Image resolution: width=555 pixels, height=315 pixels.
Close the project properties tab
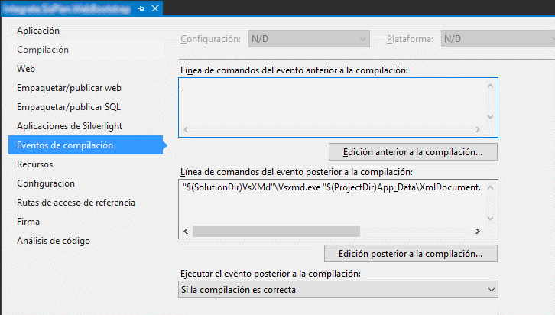[155, 8]
